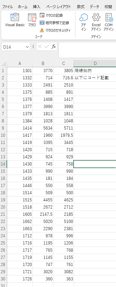
Task: Open the アドイン add-ins button
Action: (84, 22)
